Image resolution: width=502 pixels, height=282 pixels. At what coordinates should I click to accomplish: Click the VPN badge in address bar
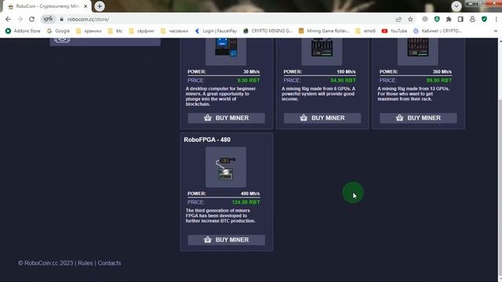pos(48,19)
